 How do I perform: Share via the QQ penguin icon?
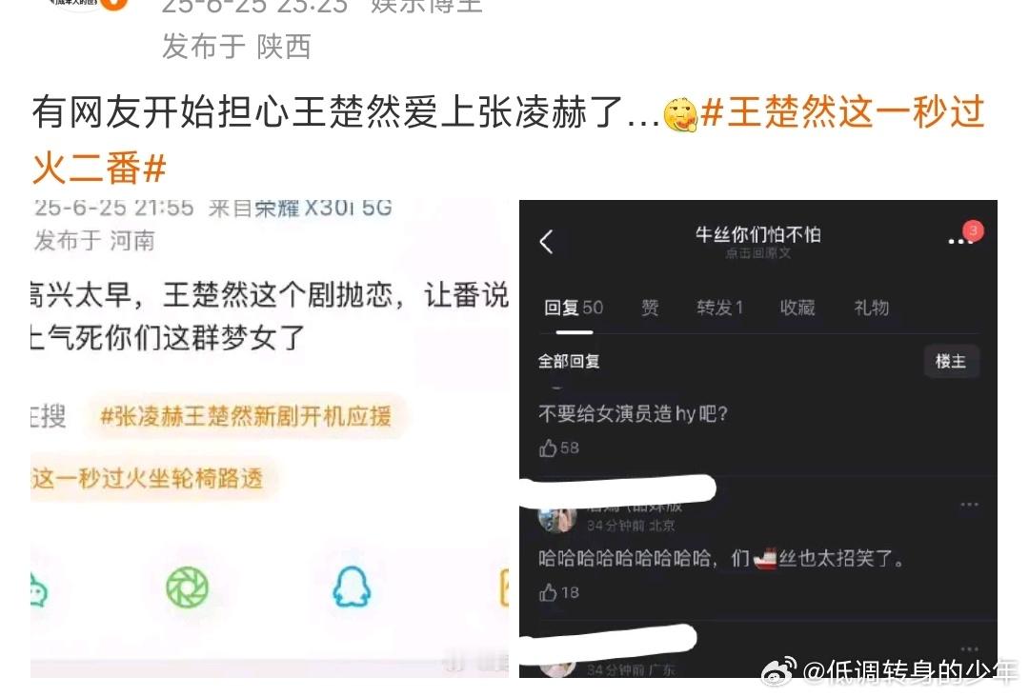pyautogui.click(x=352, y=587)
